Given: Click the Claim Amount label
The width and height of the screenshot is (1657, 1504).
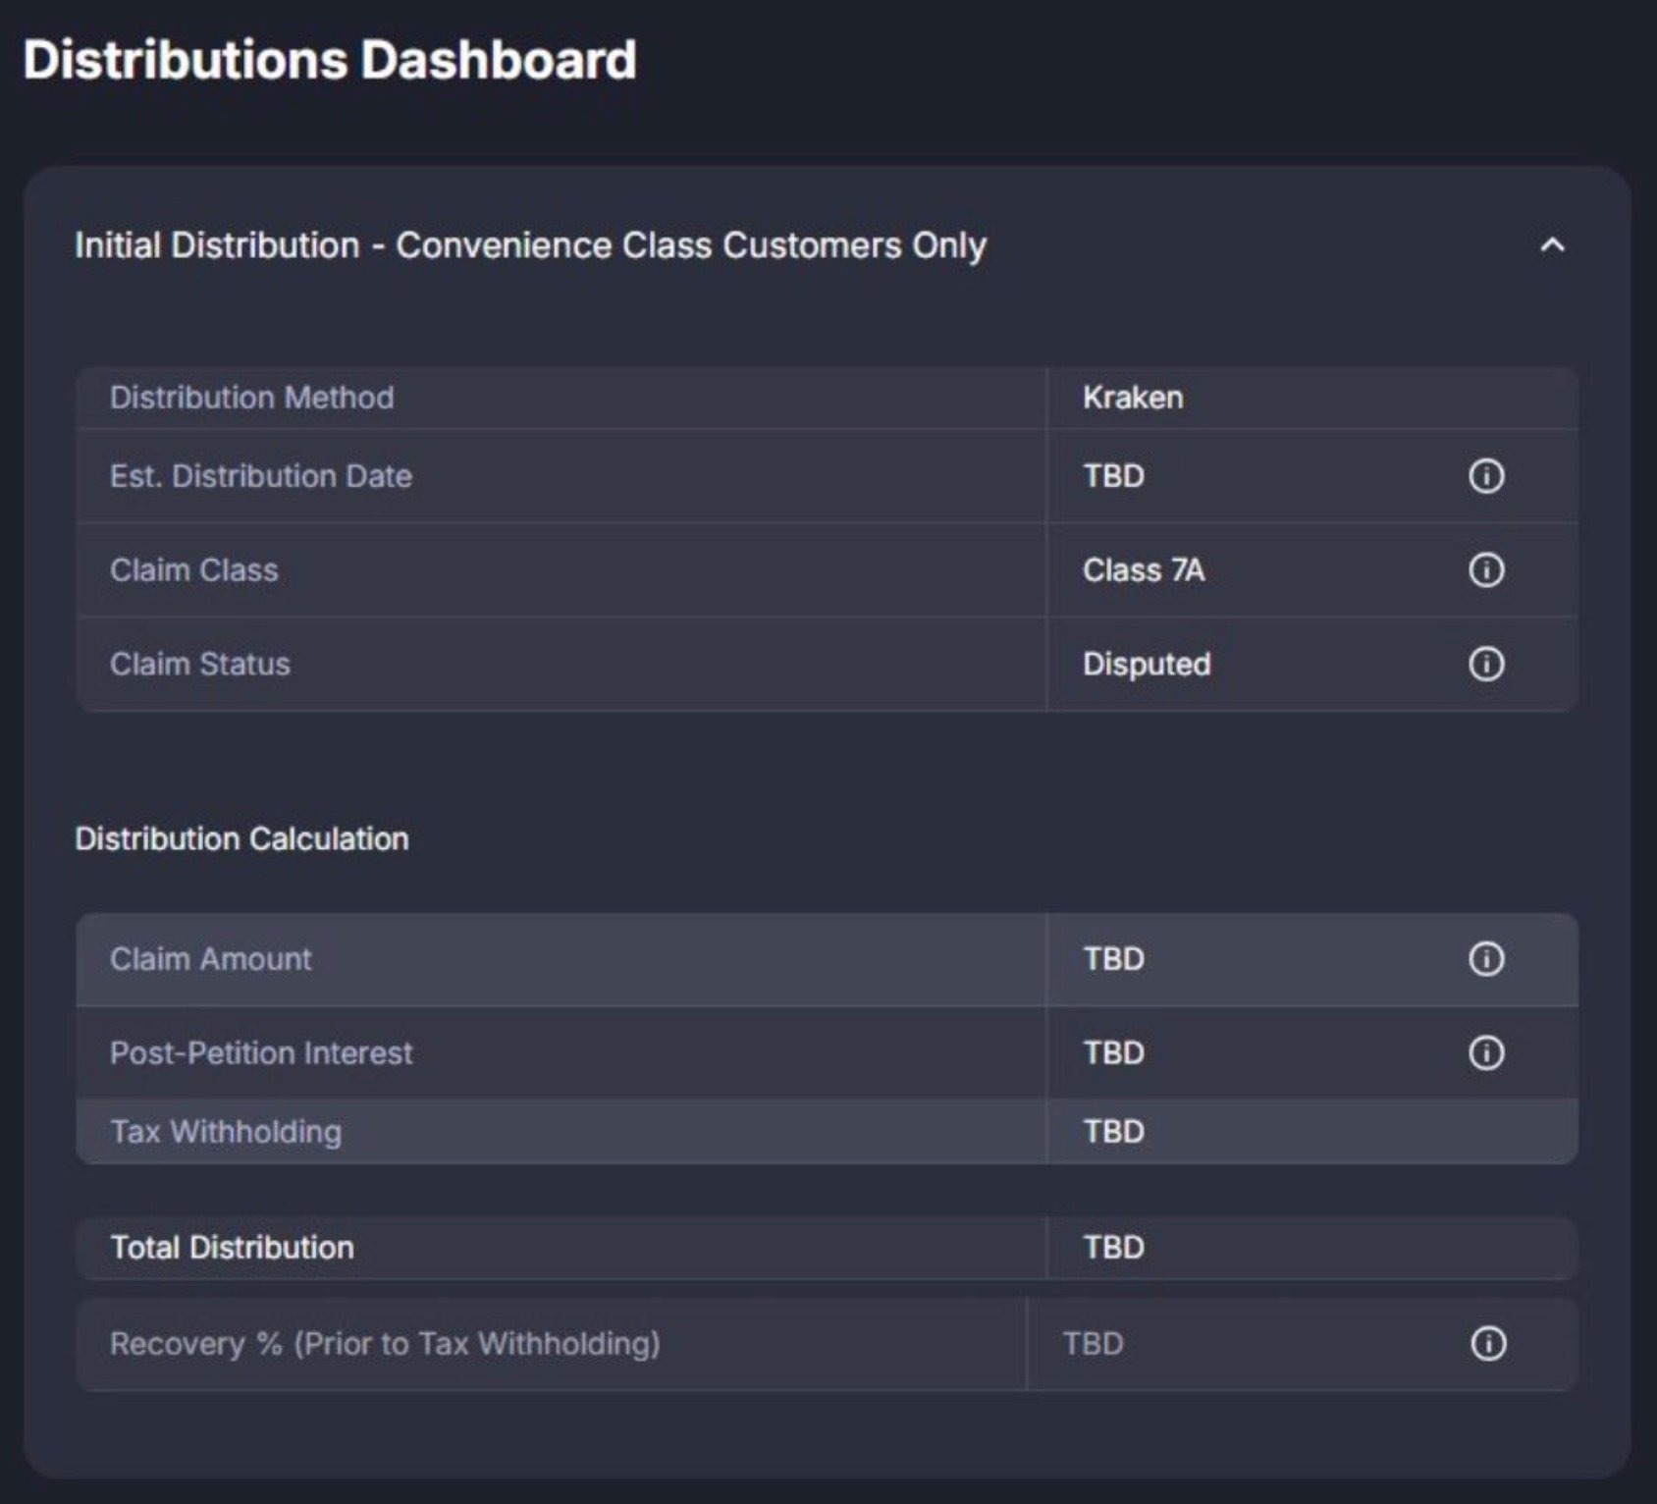Looking at the screenshot, I should coord(210,958).
